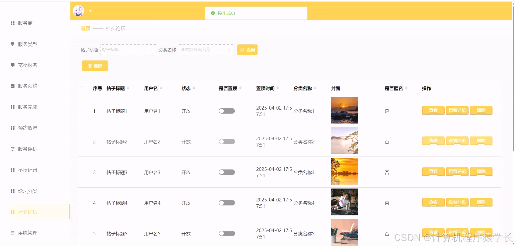Check the row checkbox for 帖子标题1

coord(81,111)
